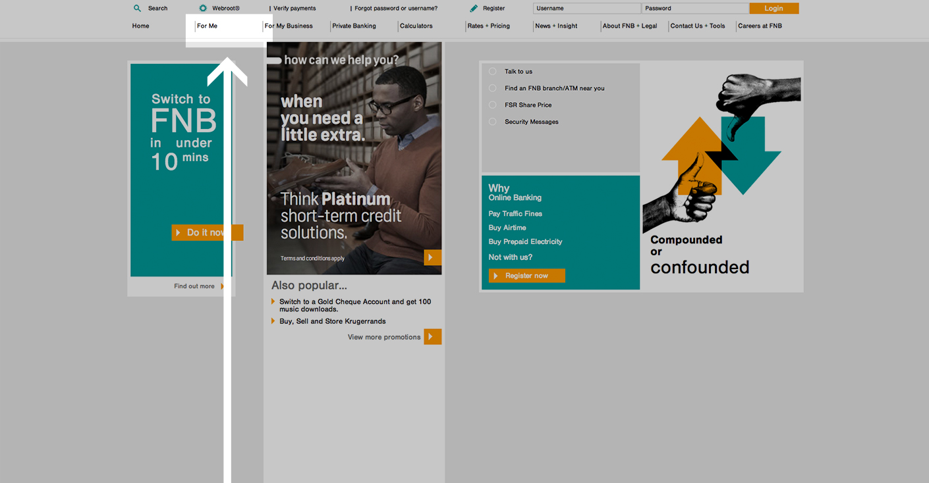Open the Rates + Pricing menu

489,26
